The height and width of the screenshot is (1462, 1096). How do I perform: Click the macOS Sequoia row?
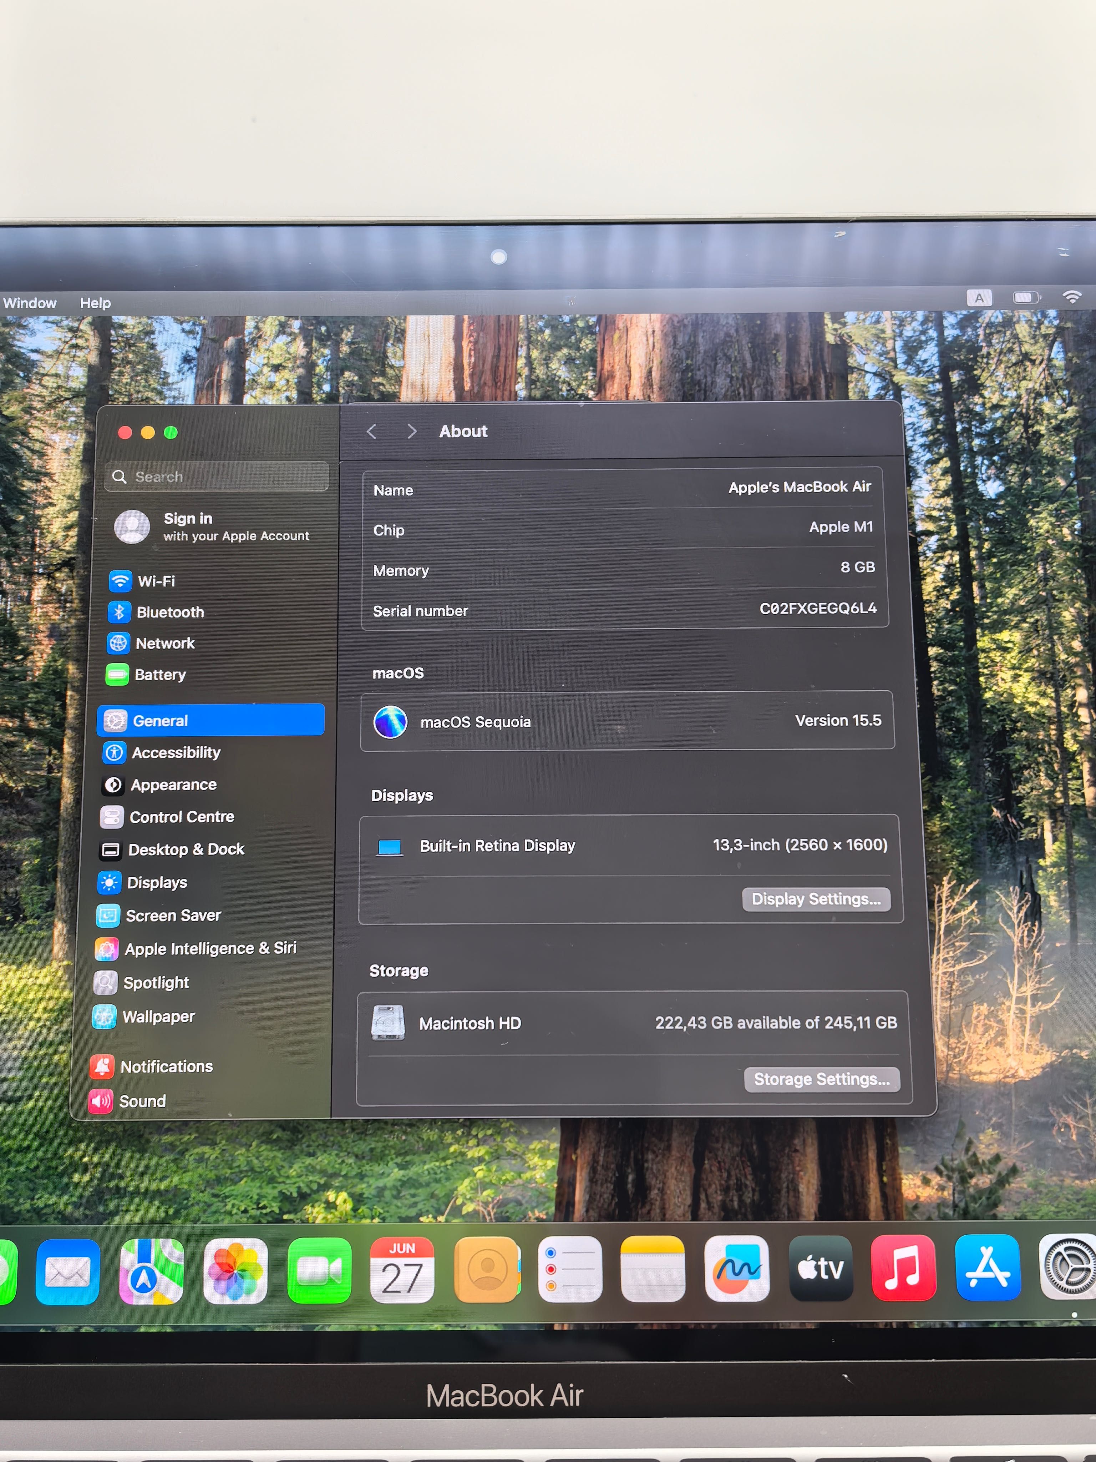click(x=628, y=721)
